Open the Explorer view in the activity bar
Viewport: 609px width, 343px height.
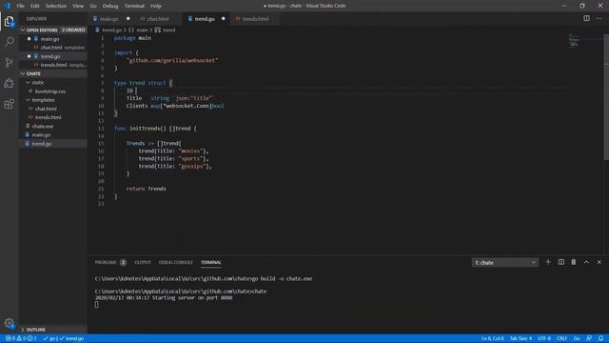[x=9, y=21]
